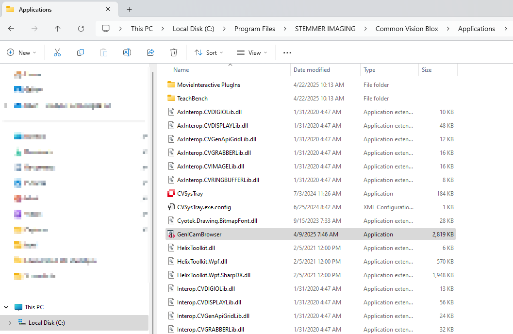Click the MovieInteractive PlugIns folder icon
Image resolution: width=513 pixels, height=334 pixels.
point(171,85)
